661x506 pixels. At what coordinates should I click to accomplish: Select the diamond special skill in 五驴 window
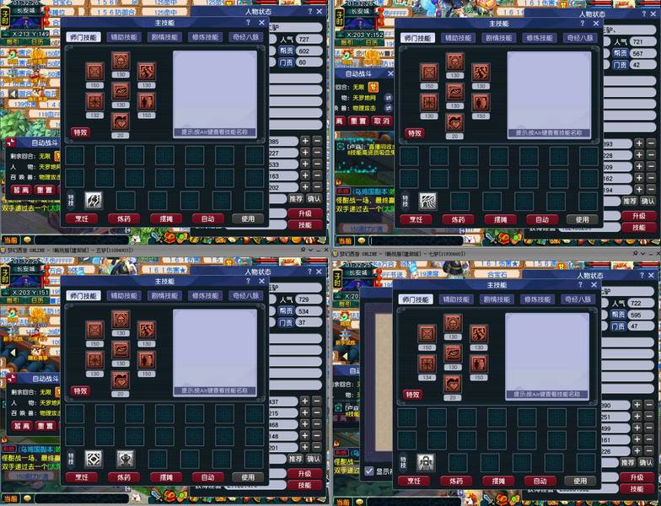pyautogui.click(x=93, y=459)
